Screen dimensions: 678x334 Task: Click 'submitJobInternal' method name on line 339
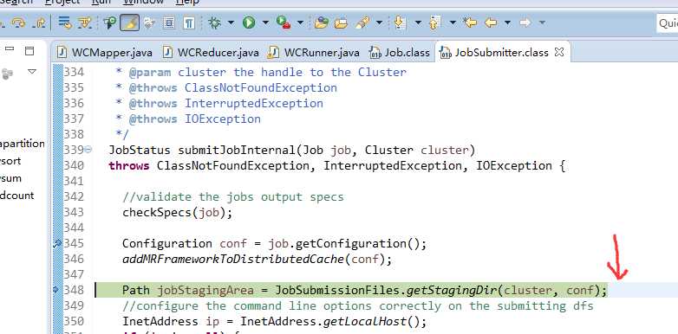(237, 151)
